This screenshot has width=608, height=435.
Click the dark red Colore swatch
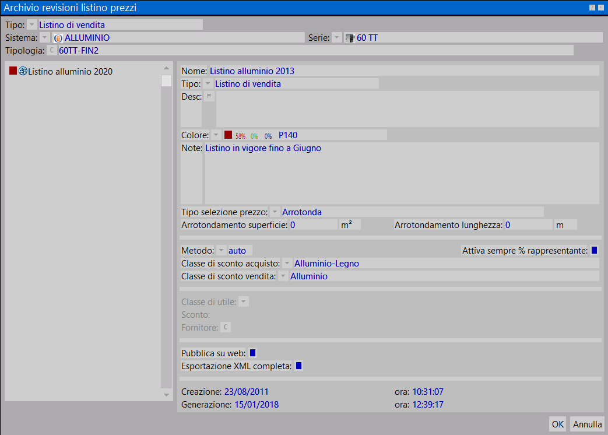[228, 135]
